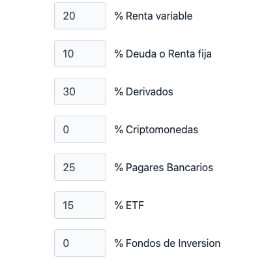The image size is (264, 260).
Task: Click the '% Derivados' label text
Action: click(x=144, y=91)
